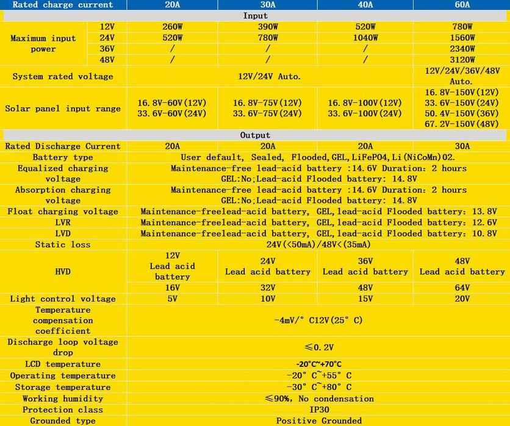This screenshot has height=426, width=510.
Task: Select the LVR row ending 12.6V
Action: tap(318, 222)
